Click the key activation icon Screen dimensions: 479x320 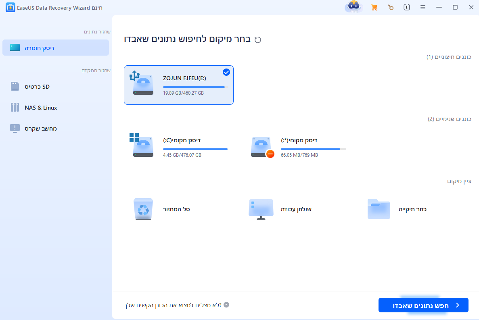pos(390,7)
